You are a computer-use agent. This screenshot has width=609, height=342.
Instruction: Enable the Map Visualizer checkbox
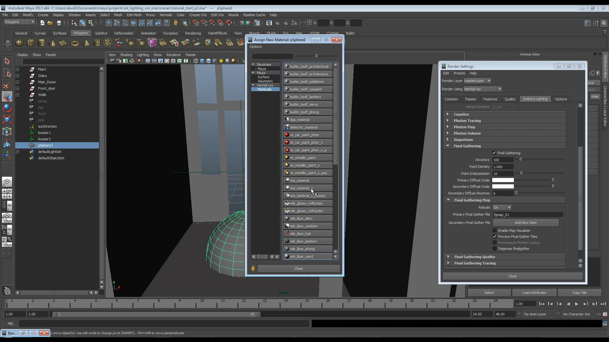point(494,231)
